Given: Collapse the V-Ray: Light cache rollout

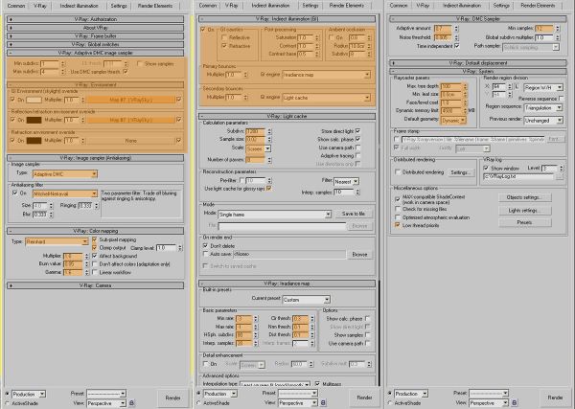Looking at the screenshot, I should (x=287, y=116).
